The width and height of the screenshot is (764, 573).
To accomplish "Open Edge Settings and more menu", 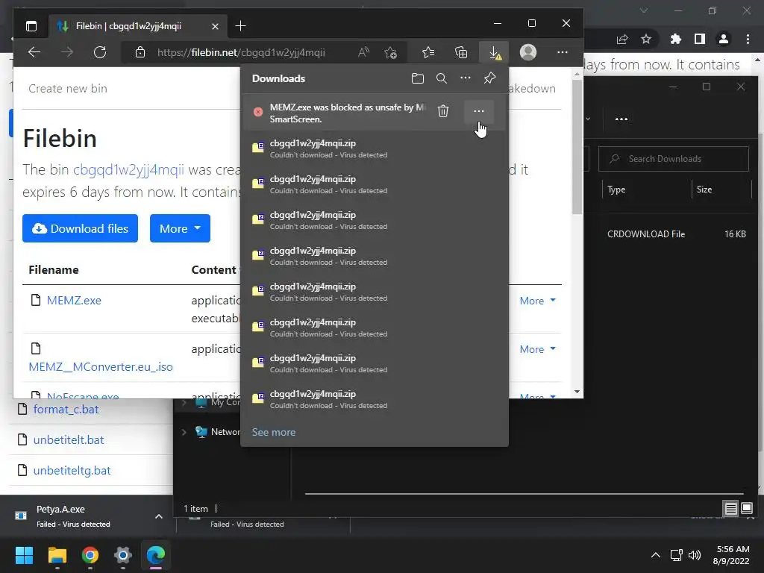I will 563,52.
